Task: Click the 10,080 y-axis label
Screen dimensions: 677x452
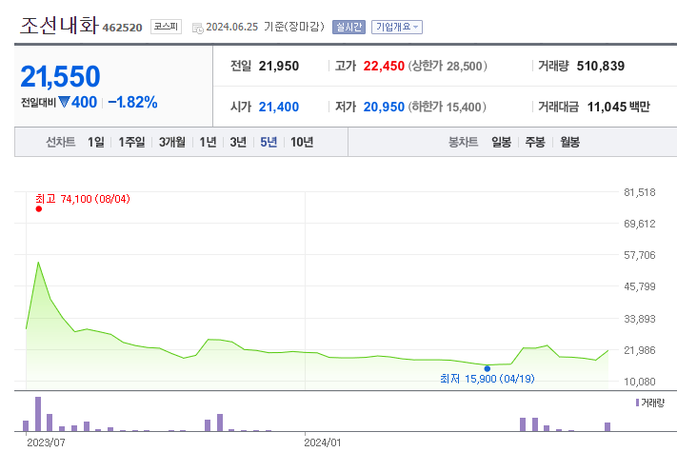Action: tap(640, 382)
